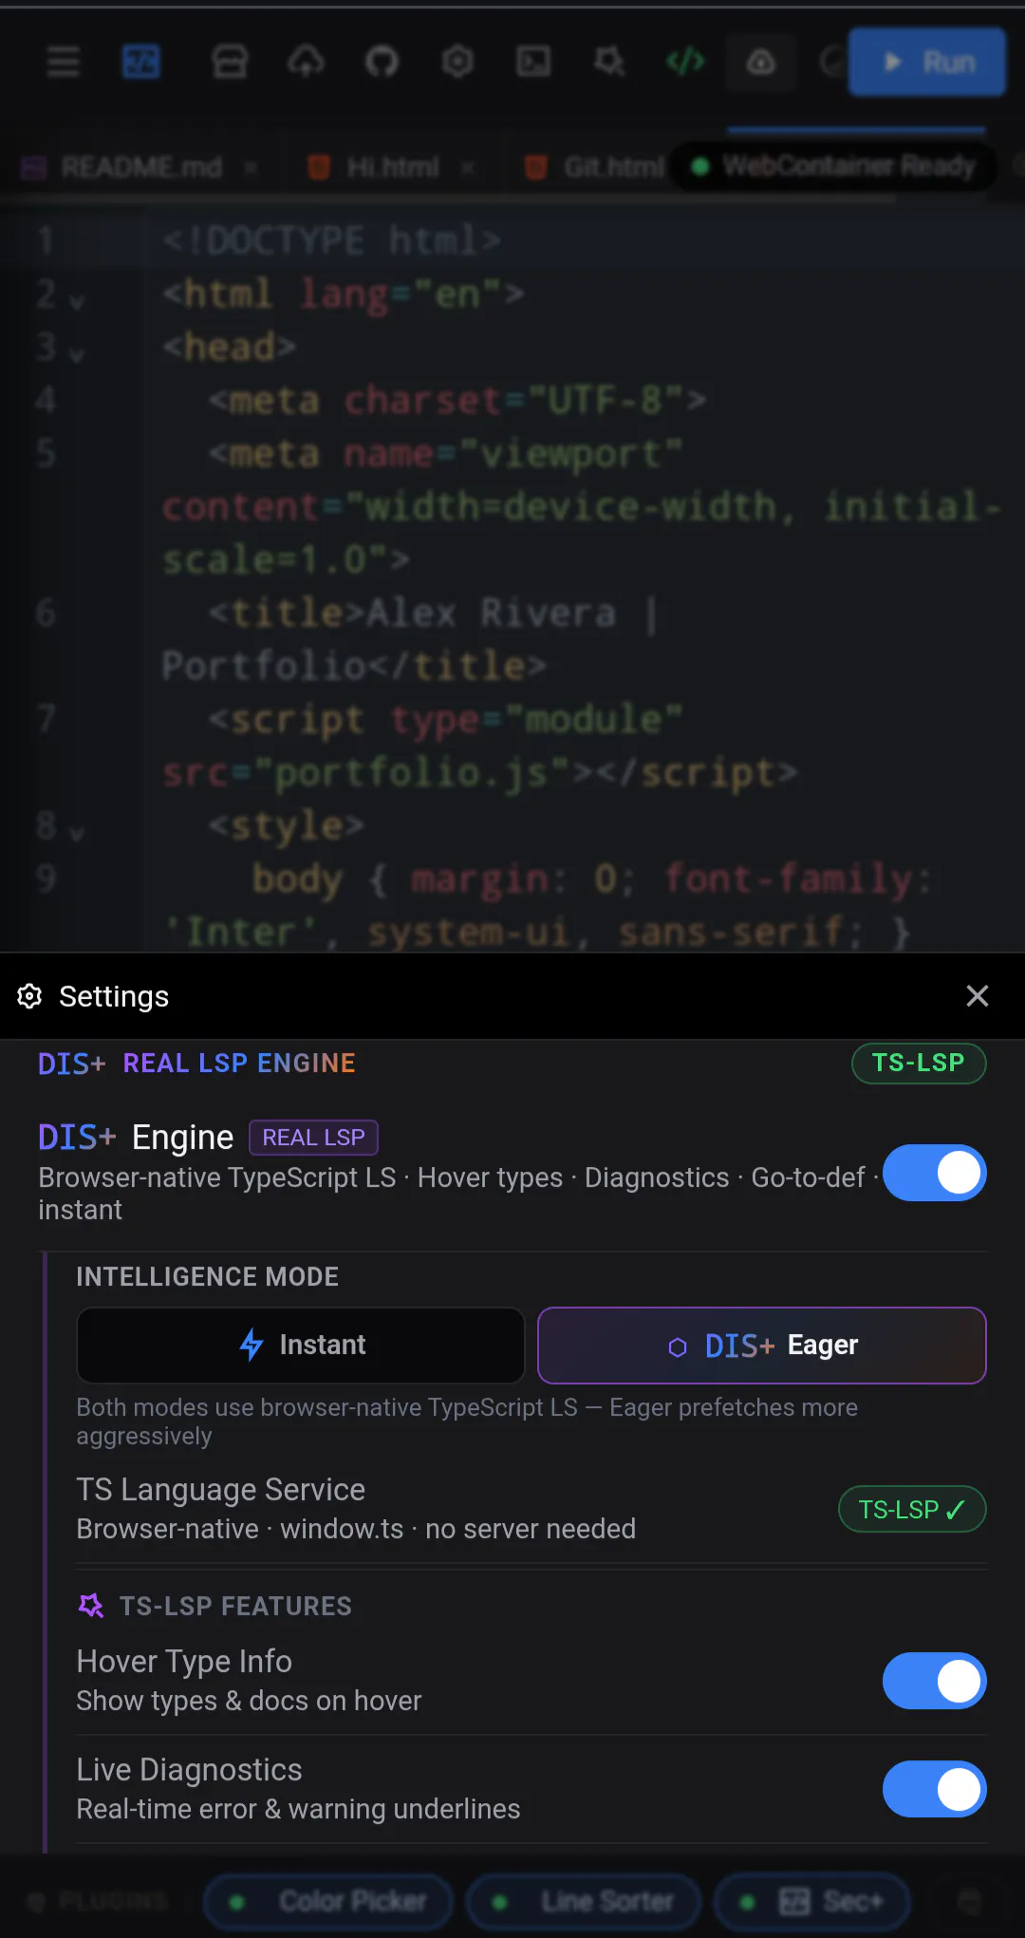Click the WebContainer Ready status badge
This screenshot has width=1025, height=1938.
click(x=833, y=167)
